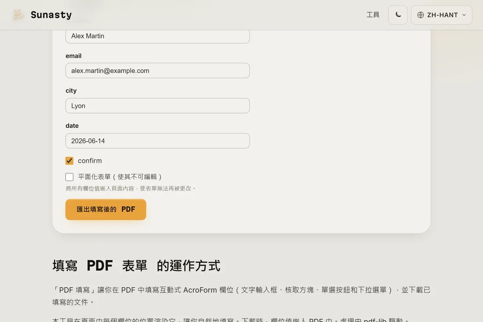
Task: Uncheck the confirm checkbox
Action: [x=69, y=160]
